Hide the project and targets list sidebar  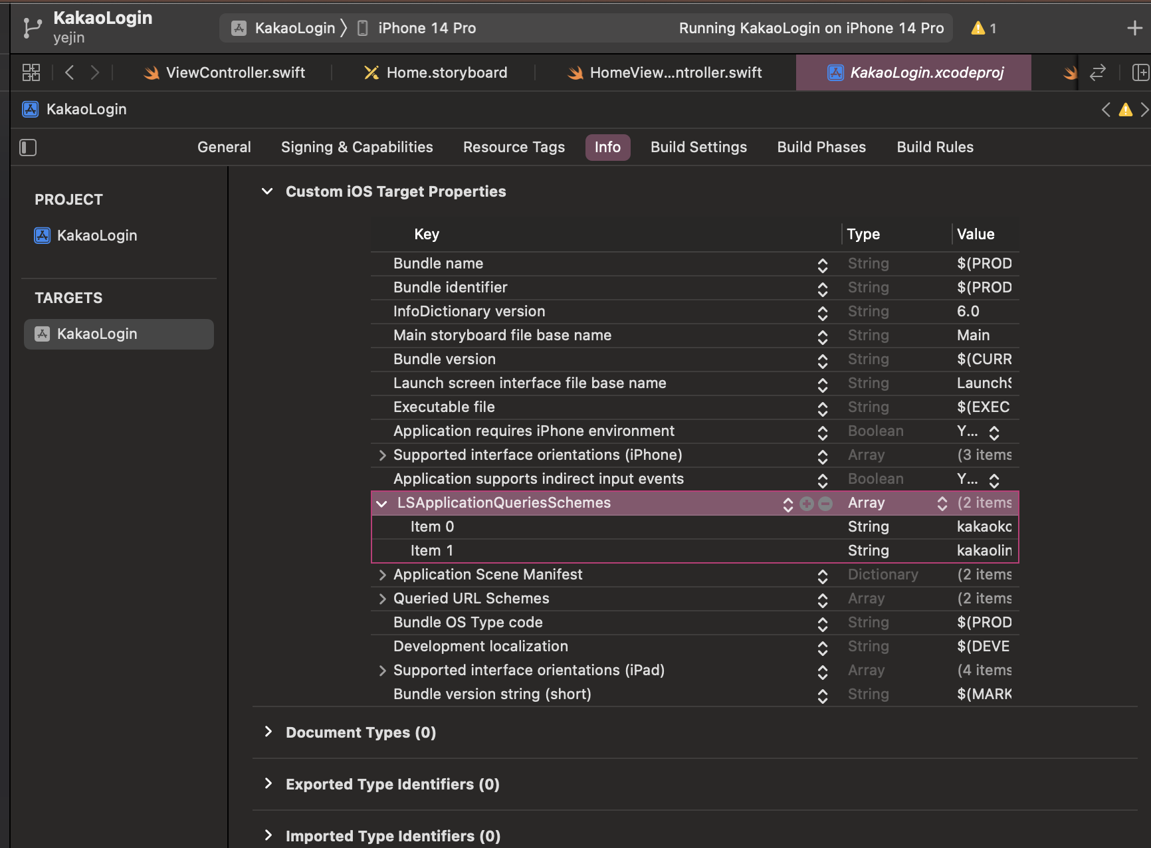click(x=28, y=148)
